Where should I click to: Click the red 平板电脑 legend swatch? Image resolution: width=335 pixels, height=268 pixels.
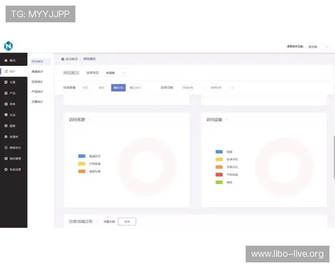(219, 175)
